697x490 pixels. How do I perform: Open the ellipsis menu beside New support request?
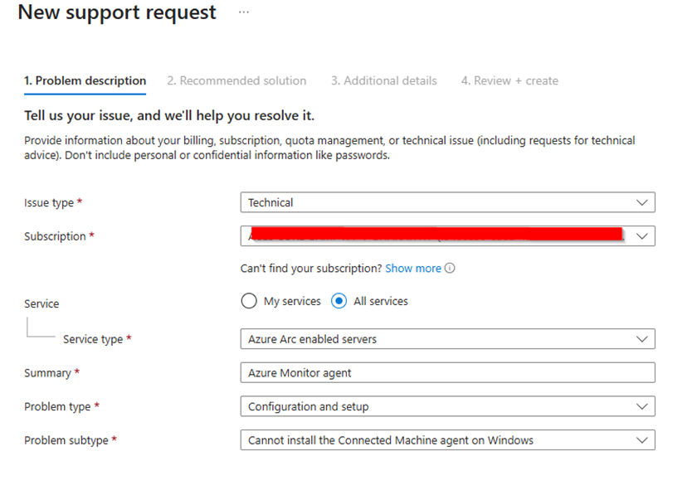click(x=244, y=12)
